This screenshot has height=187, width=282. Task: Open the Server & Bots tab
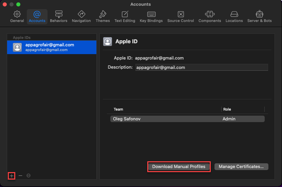(x=259, y=17)
